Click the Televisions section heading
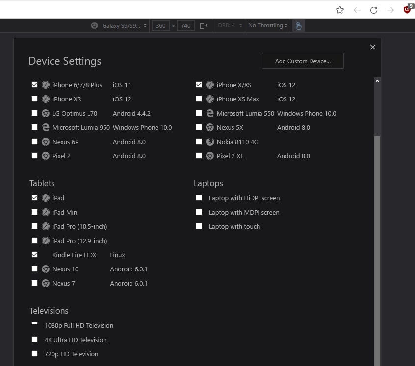 click(x=49, y=311)
